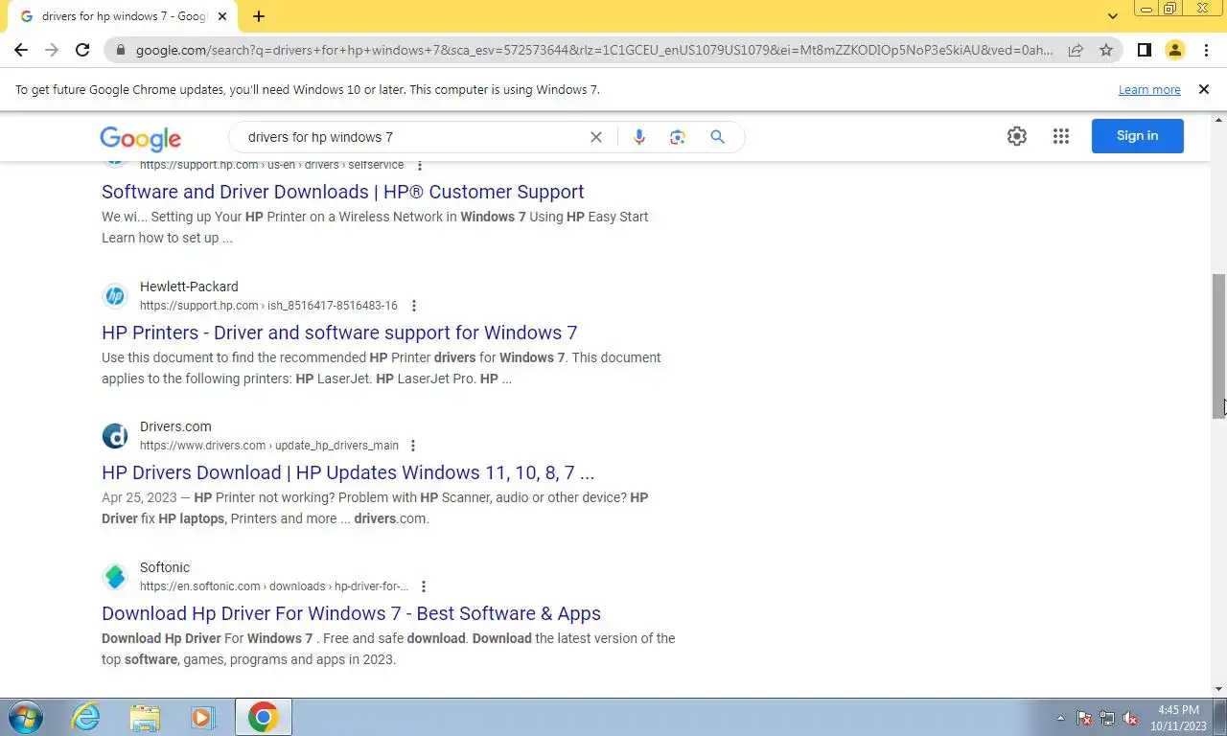The image size is (1227, 736).
Task: Share this page icon in address bar
Action: point(1076,50)
